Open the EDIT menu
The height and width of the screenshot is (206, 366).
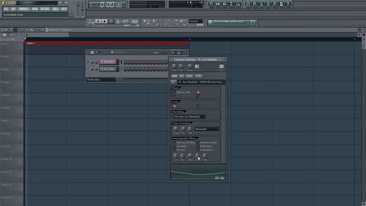[13, 9]
